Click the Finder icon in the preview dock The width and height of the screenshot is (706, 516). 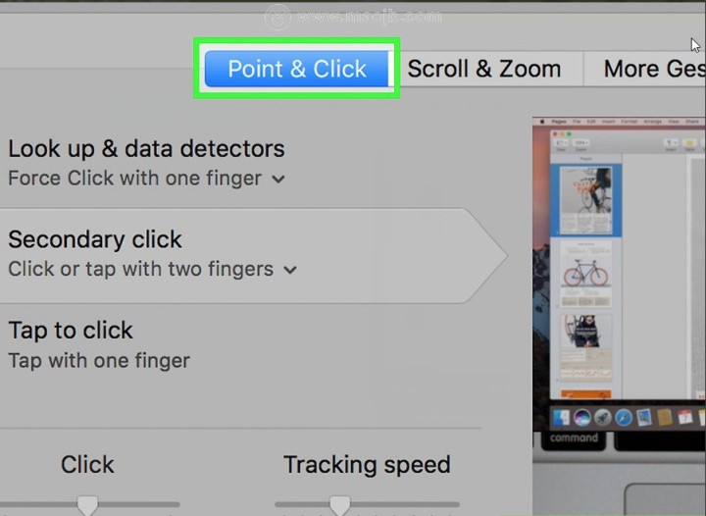(x=561, y=418)
